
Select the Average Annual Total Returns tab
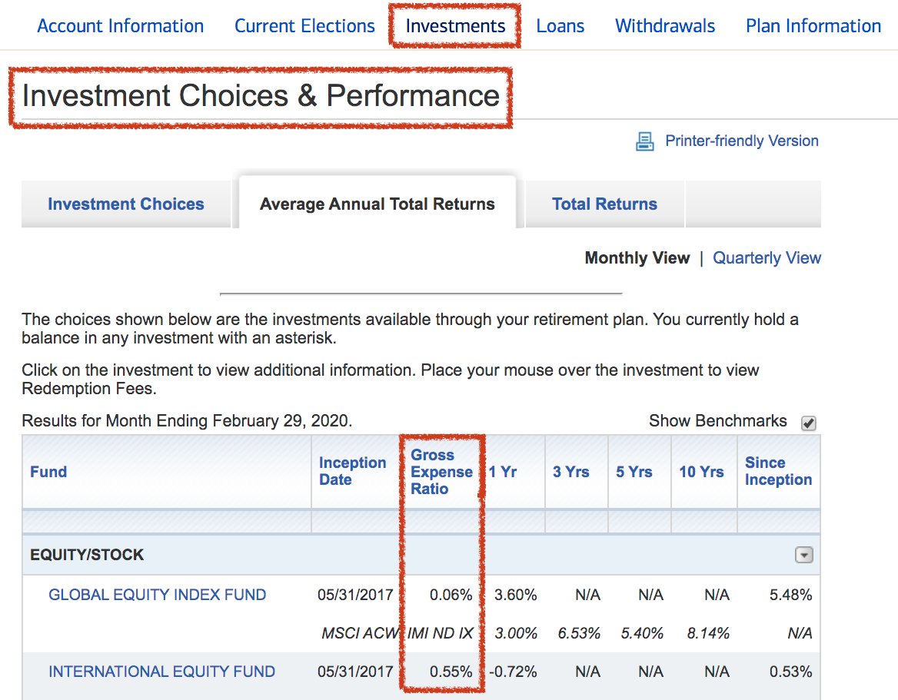click(x=377, y=204)
